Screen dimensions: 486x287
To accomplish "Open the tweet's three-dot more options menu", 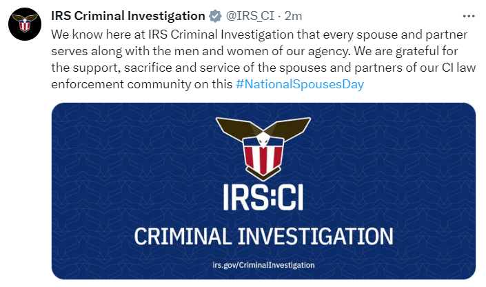I will [x=469, y=16].
